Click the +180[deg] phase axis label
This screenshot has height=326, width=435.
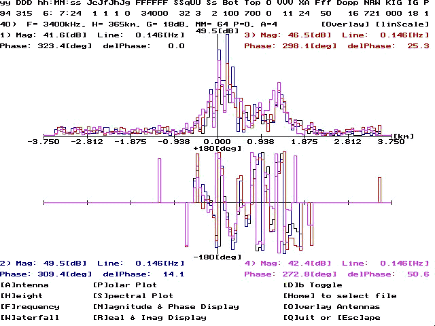(217, 149)
